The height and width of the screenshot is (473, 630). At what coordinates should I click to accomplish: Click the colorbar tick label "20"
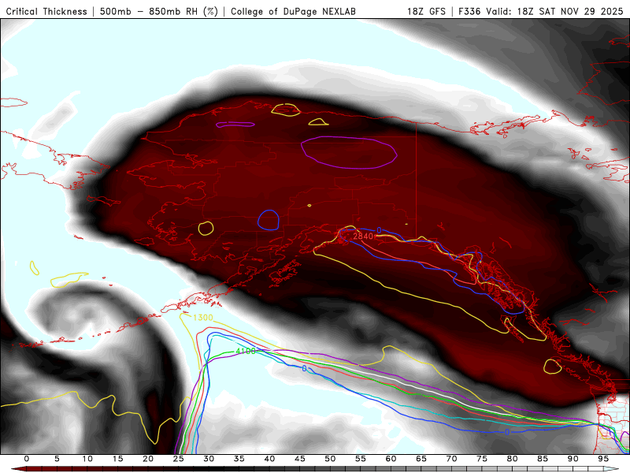coord(148,459)
